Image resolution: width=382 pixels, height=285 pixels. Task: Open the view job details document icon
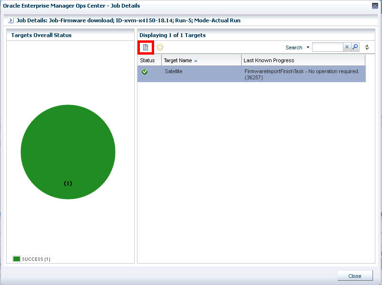pos(146,47)
